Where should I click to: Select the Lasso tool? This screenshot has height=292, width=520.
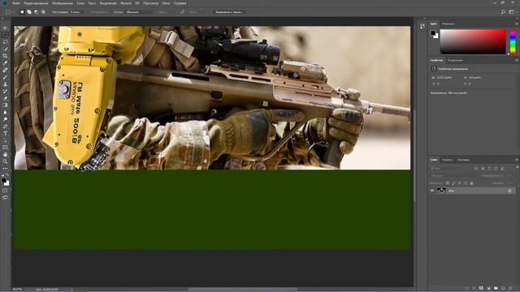click(x=5, y=42)
